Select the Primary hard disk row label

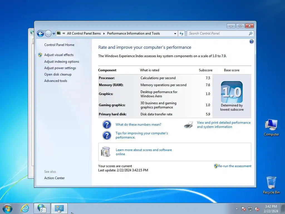112,114
